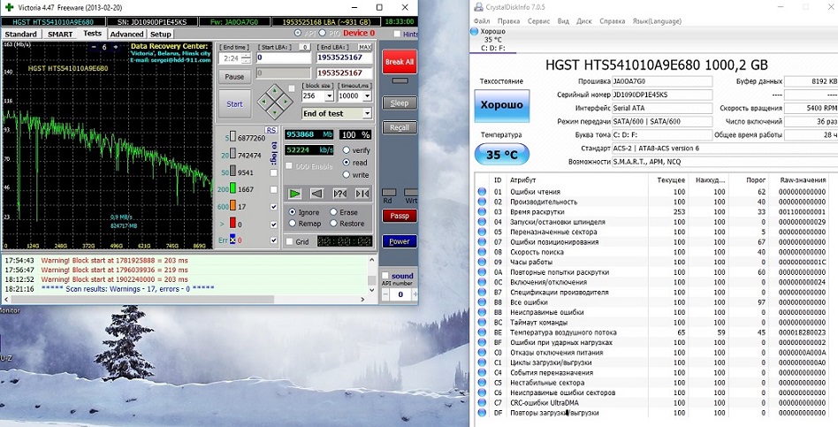The image size is (838, 427).
Task: Open the Файл menu in CrystalDiskInfo
Action: click(482, 21)
